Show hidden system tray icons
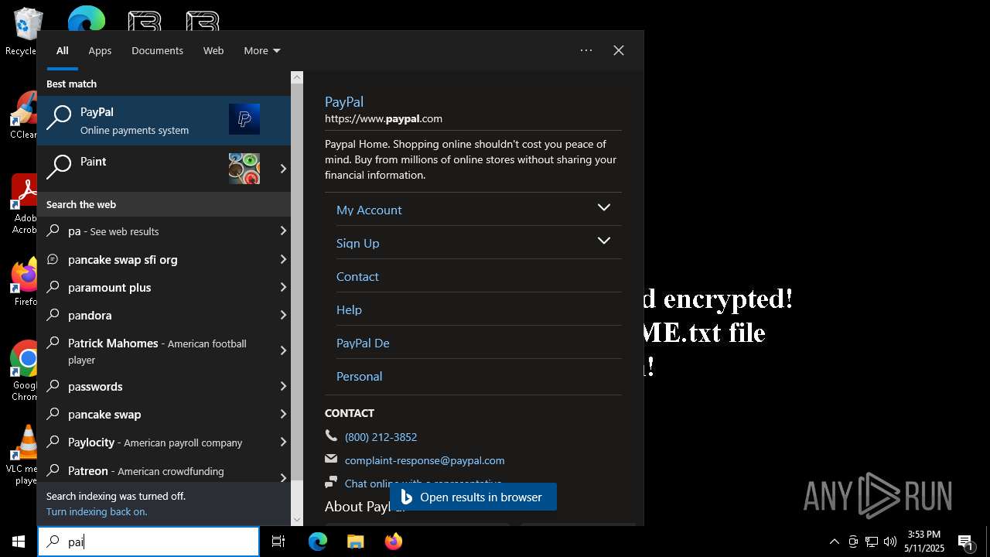990x557 pixels. [834, 542]
